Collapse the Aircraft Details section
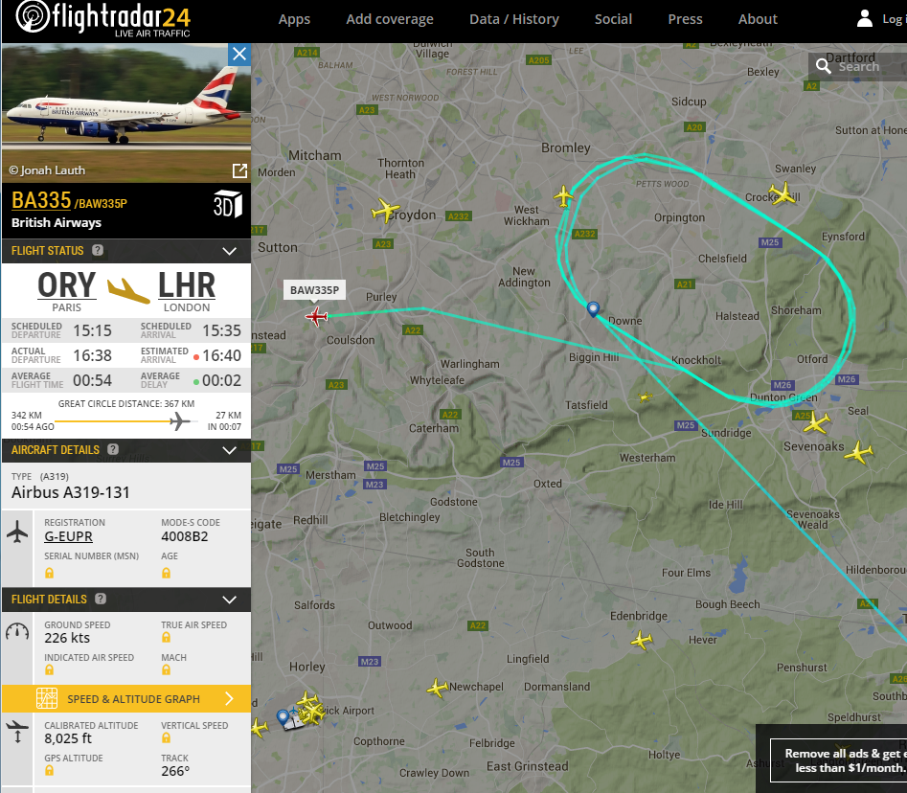 pos(230,450)
